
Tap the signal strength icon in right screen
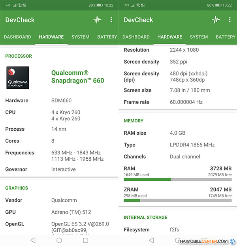(133, 6)
